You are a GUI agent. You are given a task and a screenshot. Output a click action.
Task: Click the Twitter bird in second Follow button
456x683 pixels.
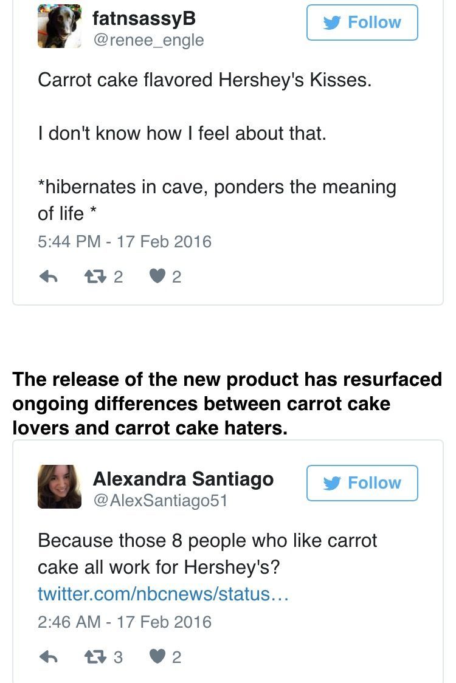pyautogui.click(x=332, y=483)
